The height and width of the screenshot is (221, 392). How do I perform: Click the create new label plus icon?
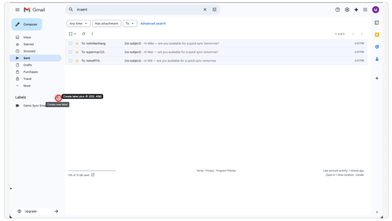[58, 98]
